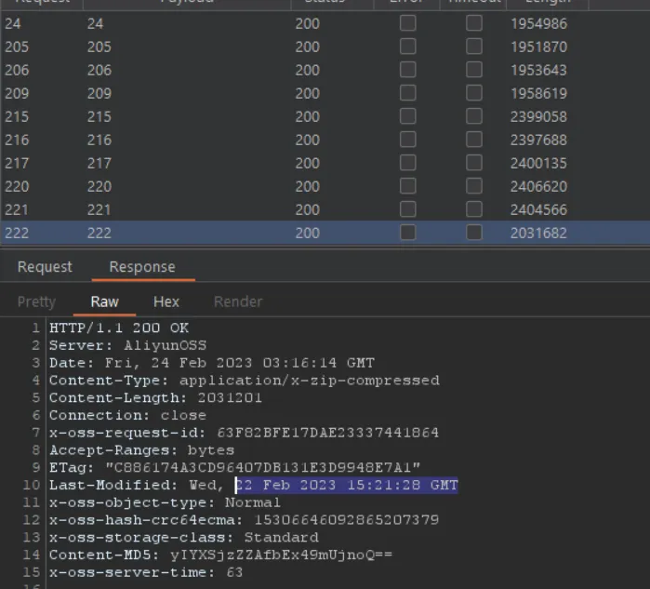Image resolution: width=650 pixels, height=589 pixels.
Task: Switch to the Hex view
Action: [x=166, y=301]
